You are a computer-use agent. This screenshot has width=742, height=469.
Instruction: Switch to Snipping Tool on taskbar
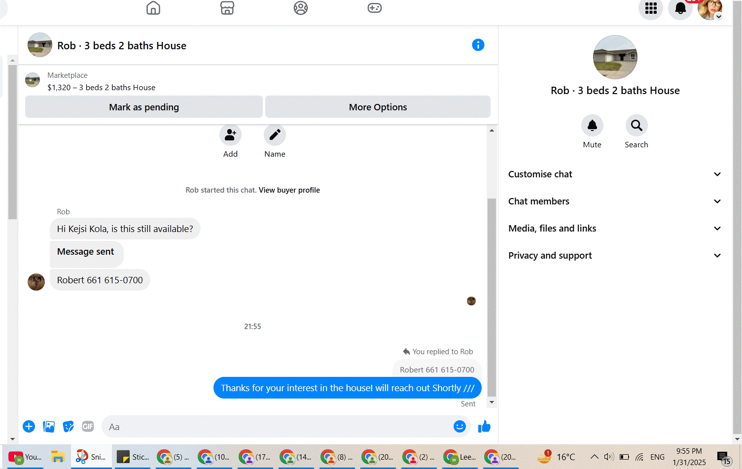tap(91, 457)
